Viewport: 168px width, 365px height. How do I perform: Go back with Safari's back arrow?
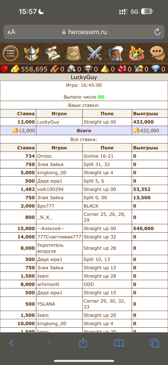[x=11, y=343]
